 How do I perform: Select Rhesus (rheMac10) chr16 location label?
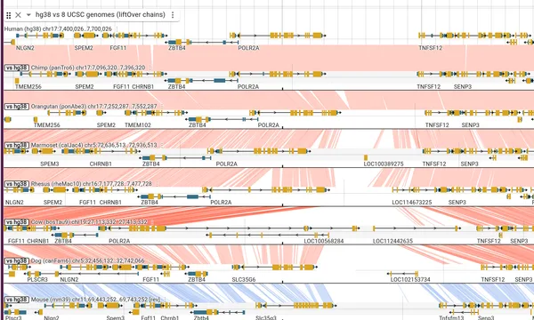pos(92,184)
